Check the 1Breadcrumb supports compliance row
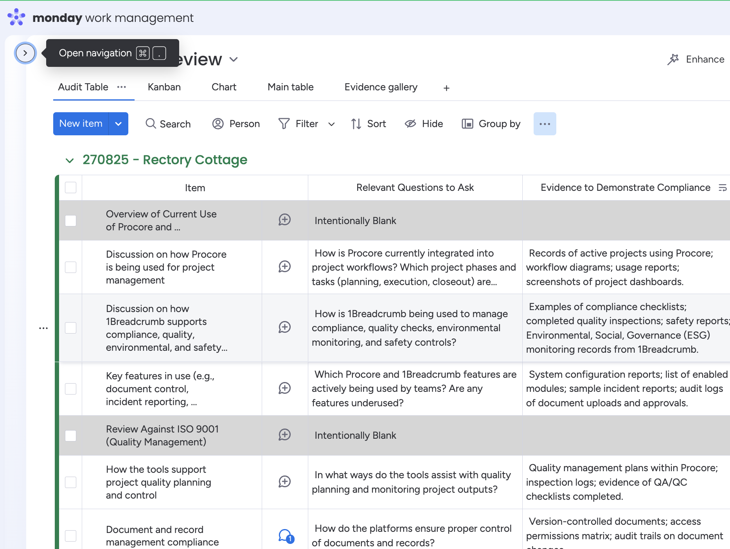 tap(70, 328)
